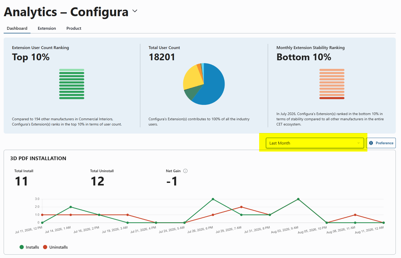The height and width of the screenshot is (258, 401).
Task: Click the Preference gear icon
Action: coord(371,143)
